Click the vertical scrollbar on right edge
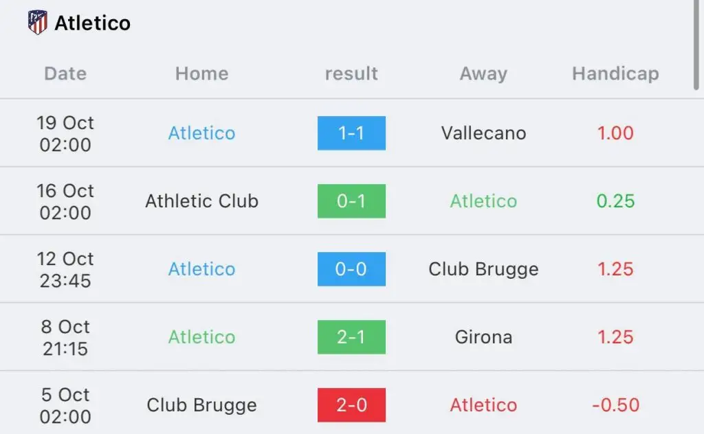 696,45
